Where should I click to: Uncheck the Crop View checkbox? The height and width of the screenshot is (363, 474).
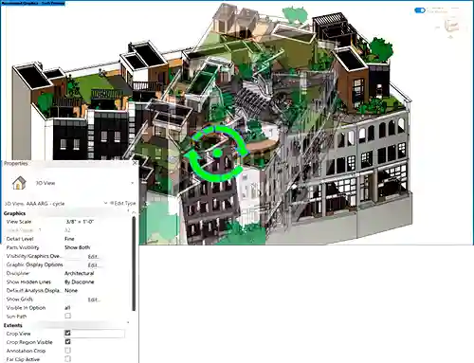tap(67, 333)
